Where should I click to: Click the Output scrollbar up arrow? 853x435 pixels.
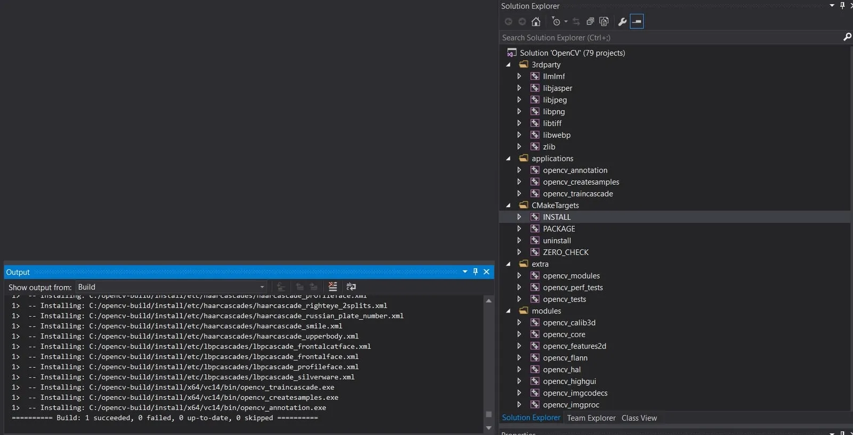[x=488, y=301]
